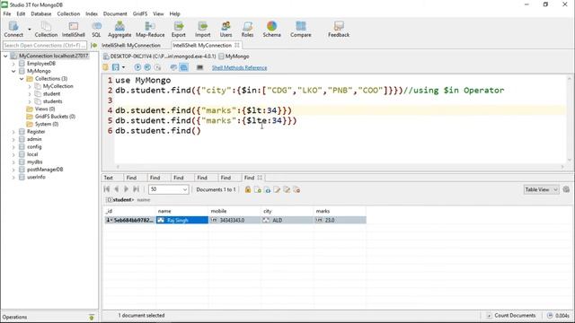This screenshot has width=575, height=323.
Task: Select the 23.0 marks cell
Action: click(x=340, y=220)
